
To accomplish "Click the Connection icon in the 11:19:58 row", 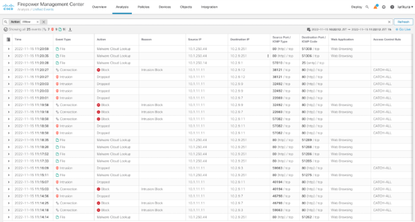I will [57, 105].
